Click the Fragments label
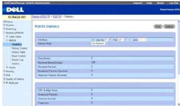The image size is (180, 106). pos(43,103)
